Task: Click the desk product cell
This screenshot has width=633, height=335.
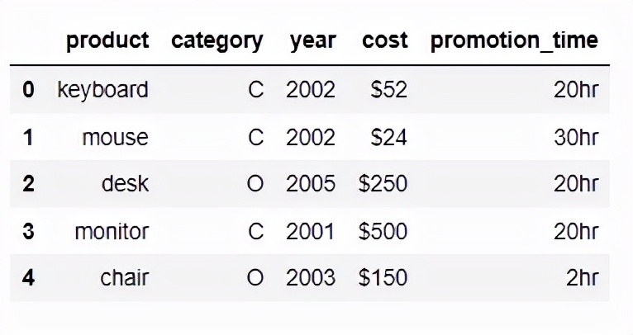Action: pos(125,183)
